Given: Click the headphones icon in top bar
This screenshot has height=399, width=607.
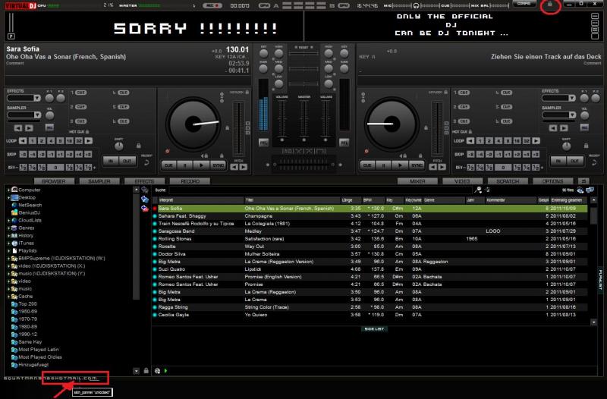Looking at the screenshot, I should click(x=416, y=5).
